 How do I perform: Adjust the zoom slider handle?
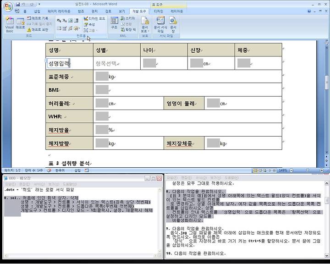[308, 170]
